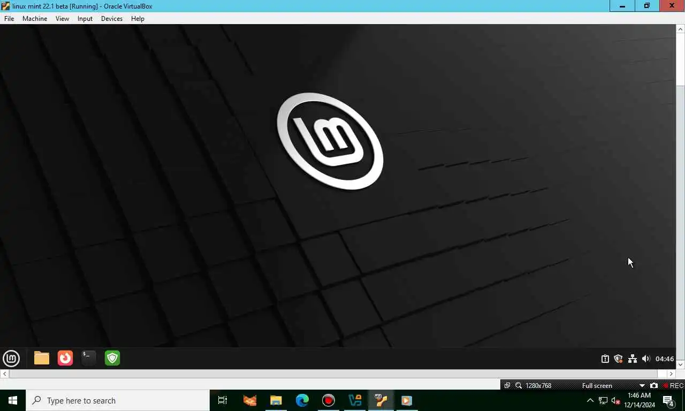Open the orange fox app on taskbar

[250, 400]
